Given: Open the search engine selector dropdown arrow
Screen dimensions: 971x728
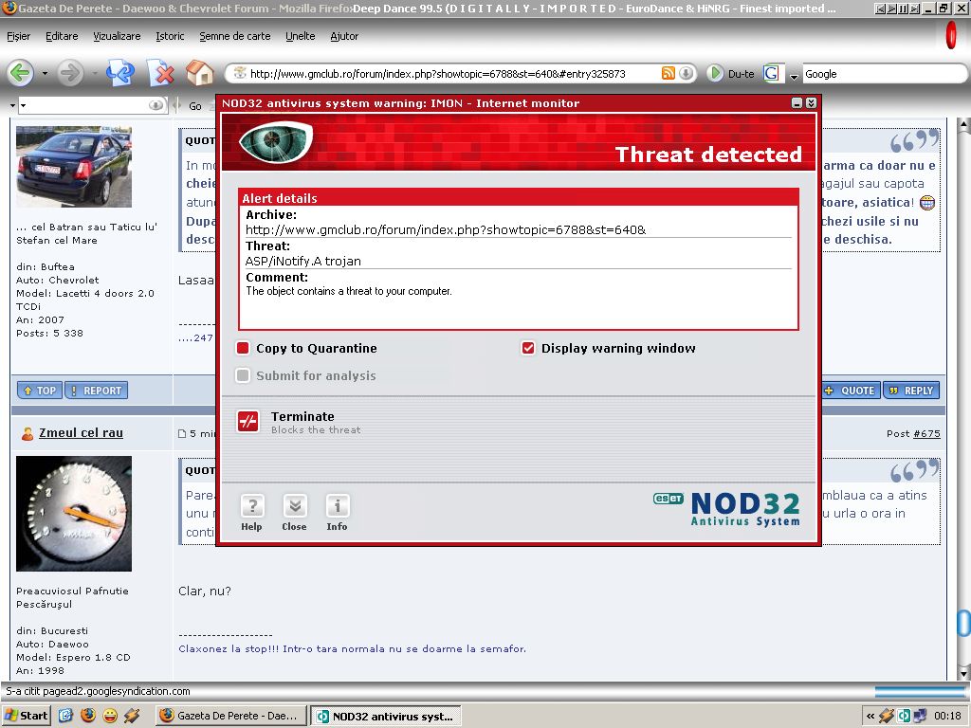Looking at the screenshot, I should click(x=794, y=76).
